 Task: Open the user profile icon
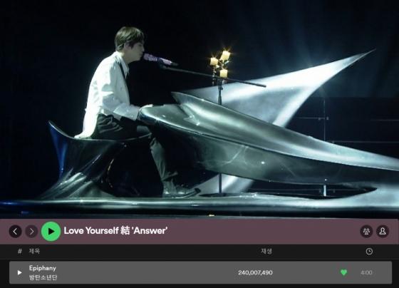[383, 231]
